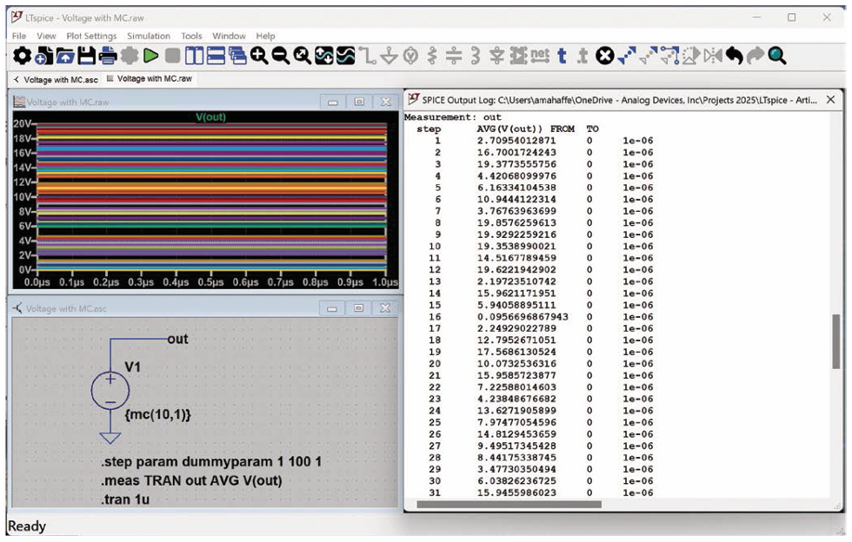
Task: Cascade windows using toolbar icon
Action: [237, 56]
